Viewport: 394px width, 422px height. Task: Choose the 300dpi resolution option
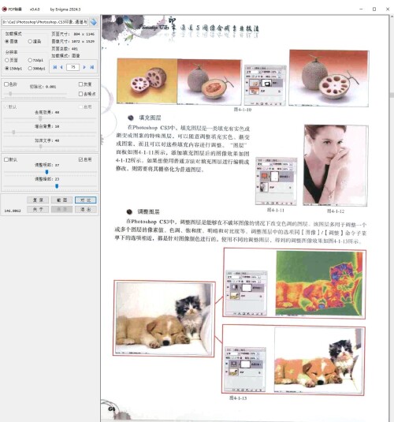[x=30, y=69]
